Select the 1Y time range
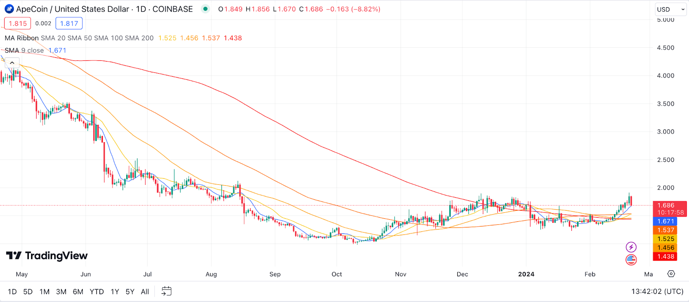 click(115, 292)
